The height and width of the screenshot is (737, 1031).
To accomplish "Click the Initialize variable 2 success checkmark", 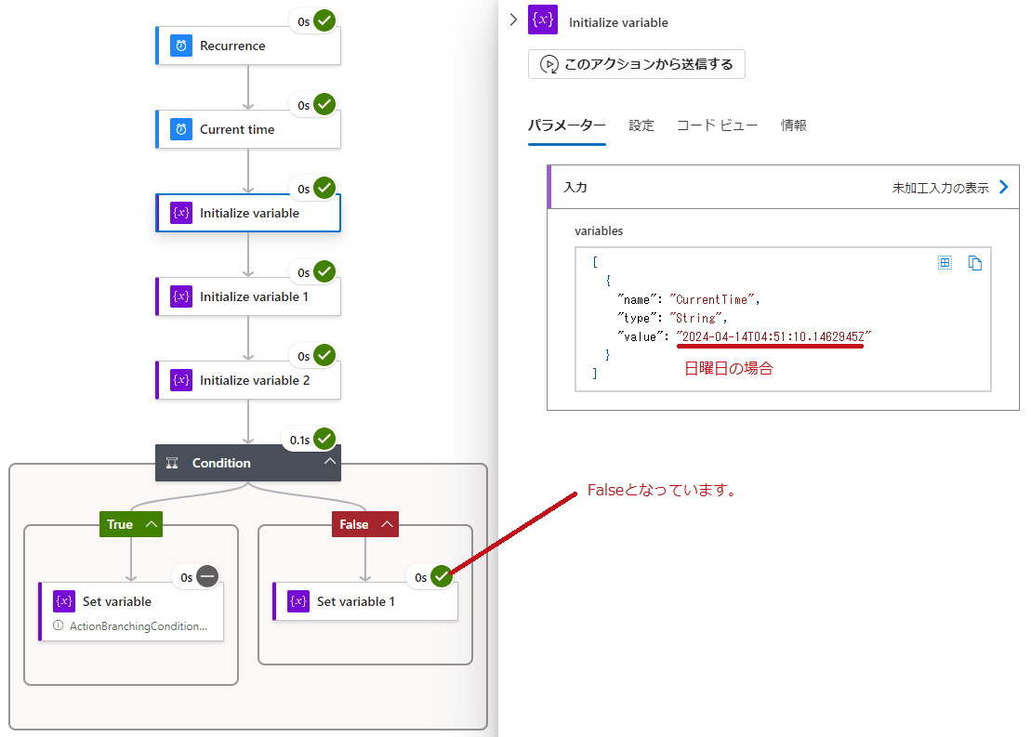I will click(324, 354).
